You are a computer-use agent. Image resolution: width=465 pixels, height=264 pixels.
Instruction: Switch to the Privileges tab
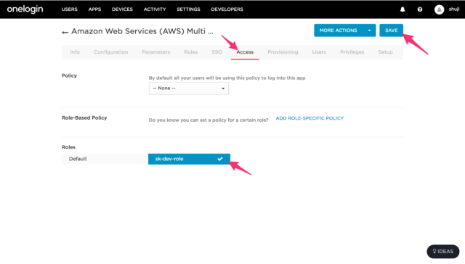(352, 52)
